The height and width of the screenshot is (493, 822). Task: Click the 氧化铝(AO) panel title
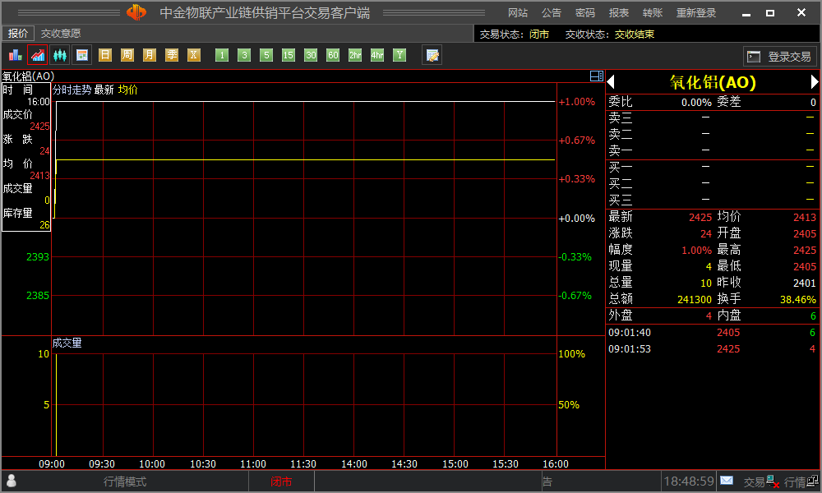pos(713,82)
